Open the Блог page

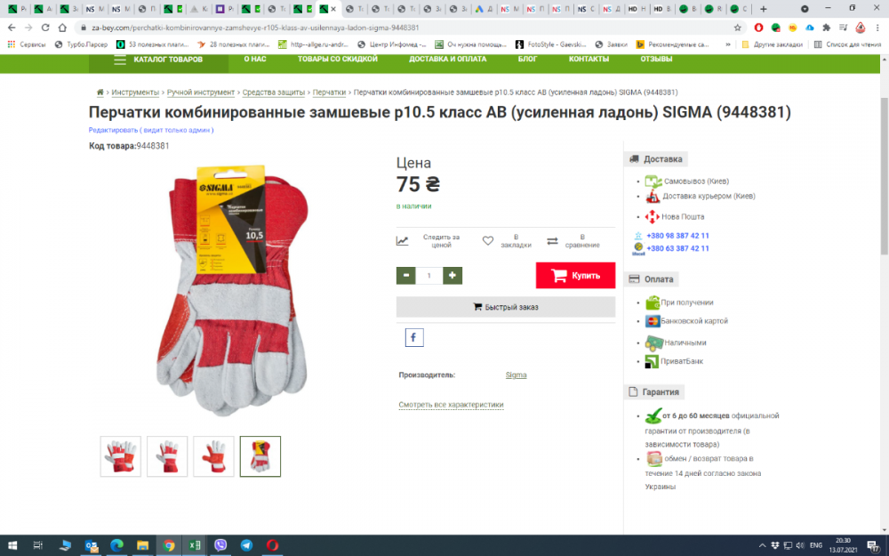527,59
